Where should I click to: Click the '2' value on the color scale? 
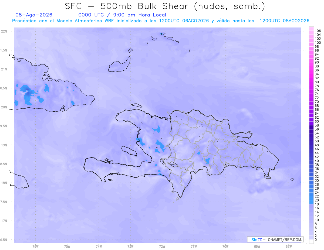coord(316,236)
